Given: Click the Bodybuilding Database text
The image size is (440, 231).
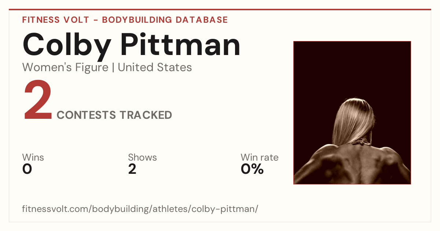Looking at the screenshot, I should coord(165,20).
